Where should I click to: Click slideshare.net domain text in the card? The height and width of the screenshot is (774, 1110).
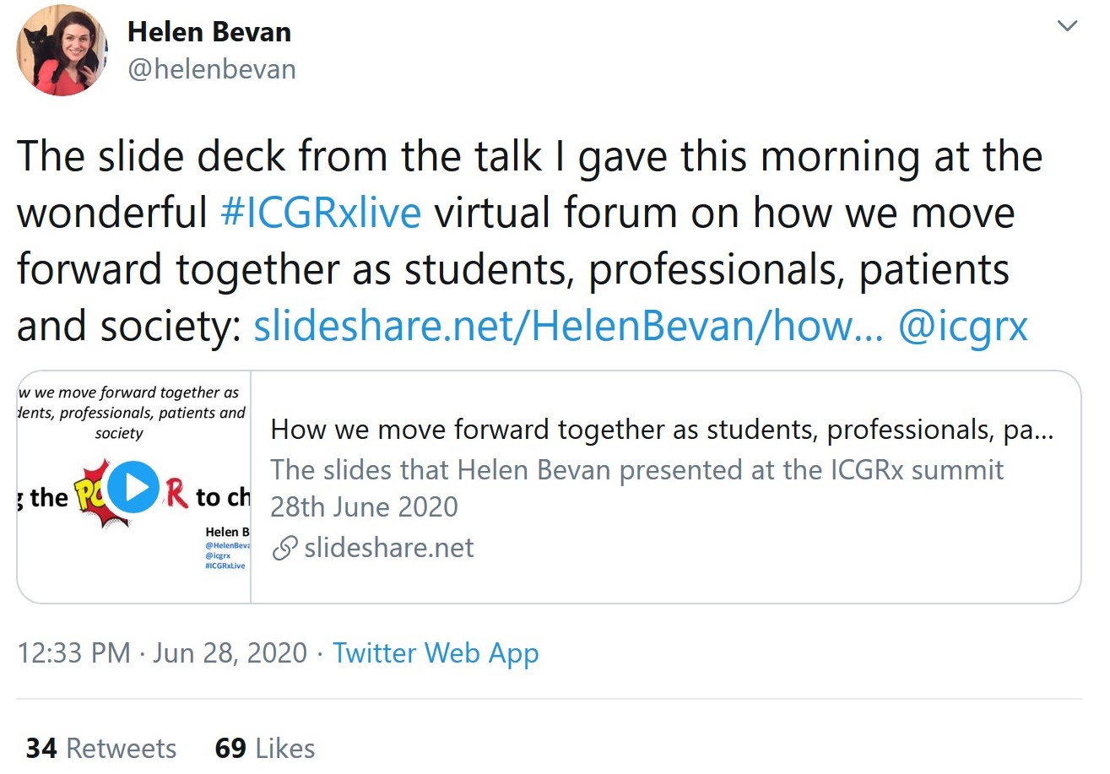pyautogui.click(x=388, y=549)
